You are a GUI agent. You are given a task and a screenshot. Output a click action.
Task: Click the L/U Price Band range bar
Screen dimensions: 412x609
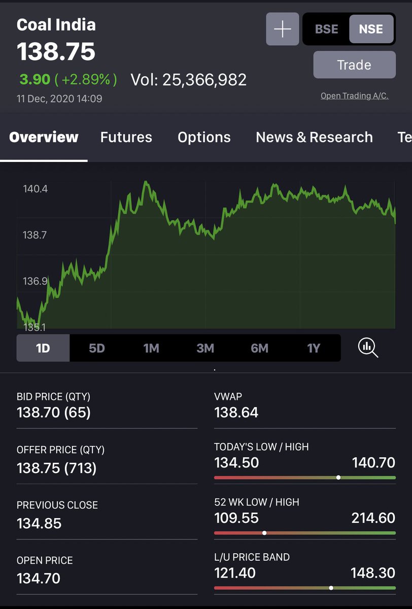305,588
